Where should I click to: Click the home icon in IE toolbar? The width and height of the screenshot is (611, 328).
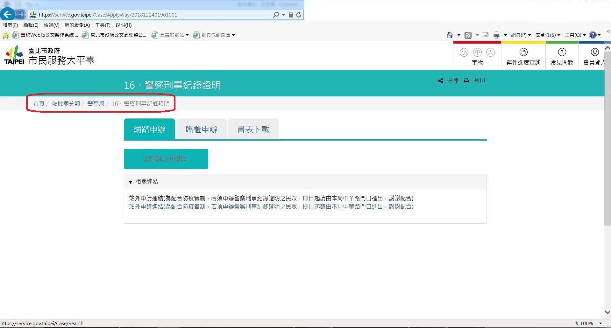point(450,35)
